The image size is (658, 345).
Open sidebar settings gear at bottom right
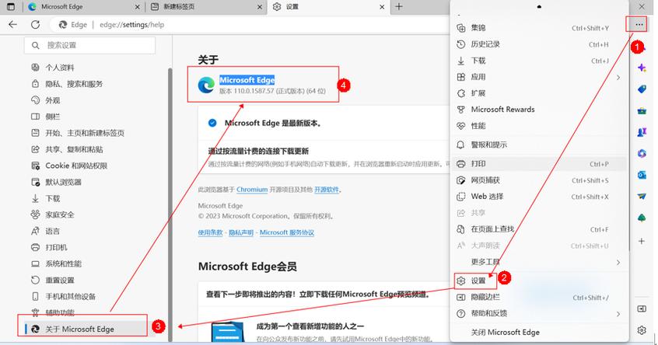[x=642, y=330]
